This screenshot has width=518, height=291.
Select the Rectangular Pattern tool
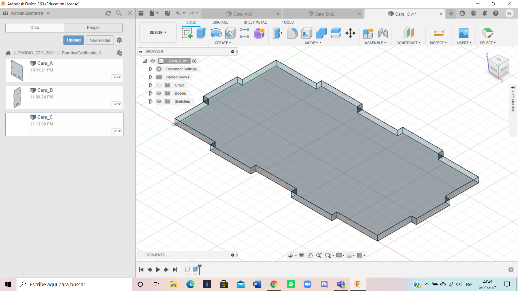[x=244, y=33]
